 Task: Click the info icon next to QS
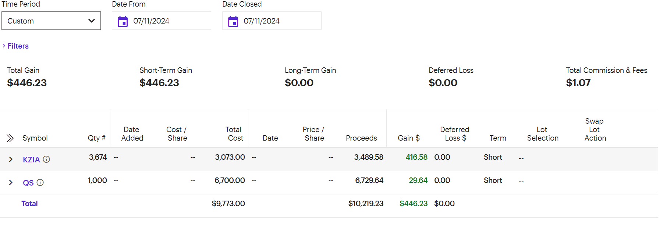click(x=40, y=183)
